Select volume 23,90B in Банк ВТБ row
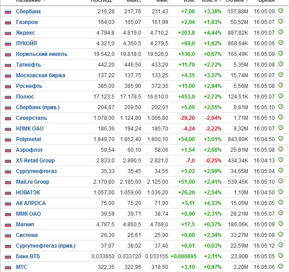The height and width of the screenshot is (272, 289). [239, 256]
